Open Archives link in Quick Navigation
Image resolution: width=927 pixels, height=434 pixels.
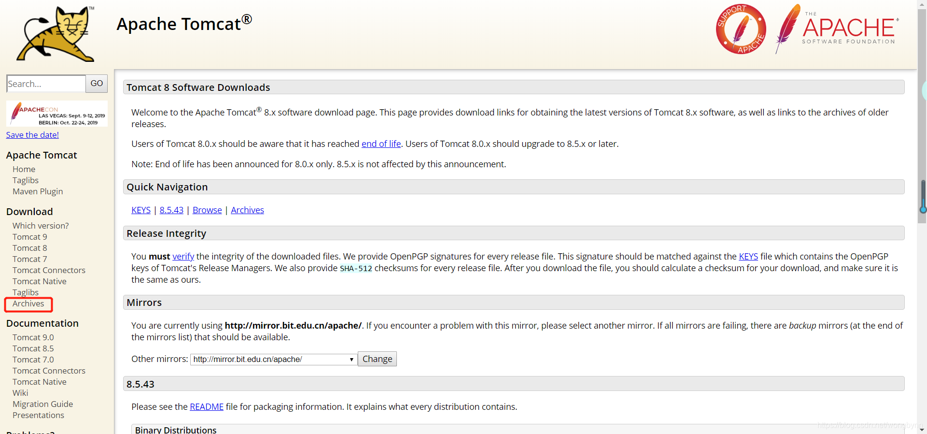248,210
